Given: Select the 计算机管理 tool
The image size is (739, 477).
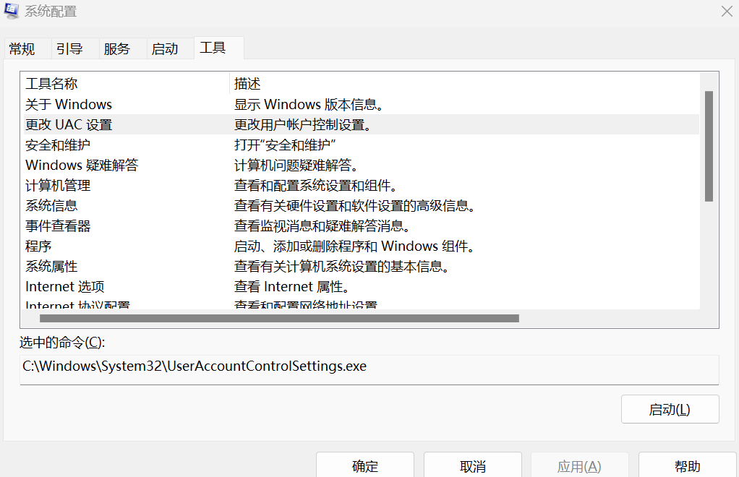Looking at the screenshot, I should [x=58, y=186].
